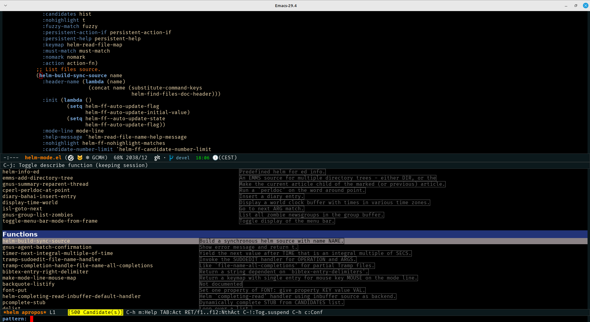Viewport: 590px width, 322px height.
Task: Click the :header-name keyword in the code
Action: click(61, 82)
